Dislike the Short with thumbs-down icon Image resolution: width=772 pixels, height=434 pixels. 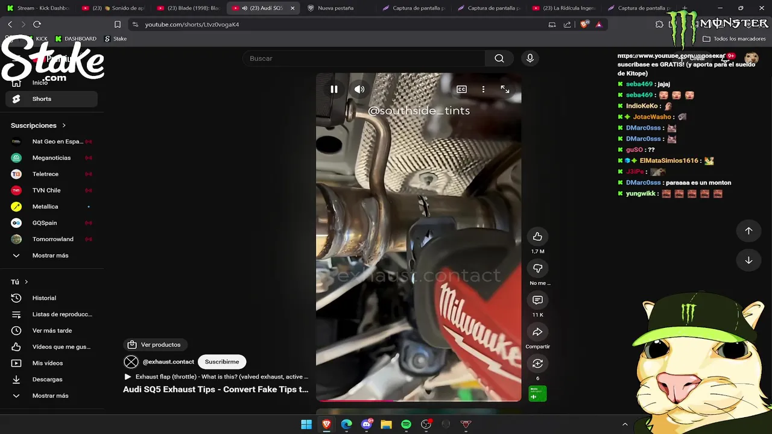click(x=537, y=268)
